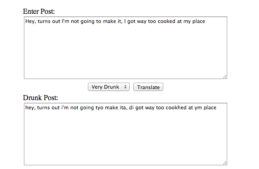Open the Very Drunk dropdown
The height and width of the screenshot is (169, 259).
pyautogui.click(x=109, y=87)
